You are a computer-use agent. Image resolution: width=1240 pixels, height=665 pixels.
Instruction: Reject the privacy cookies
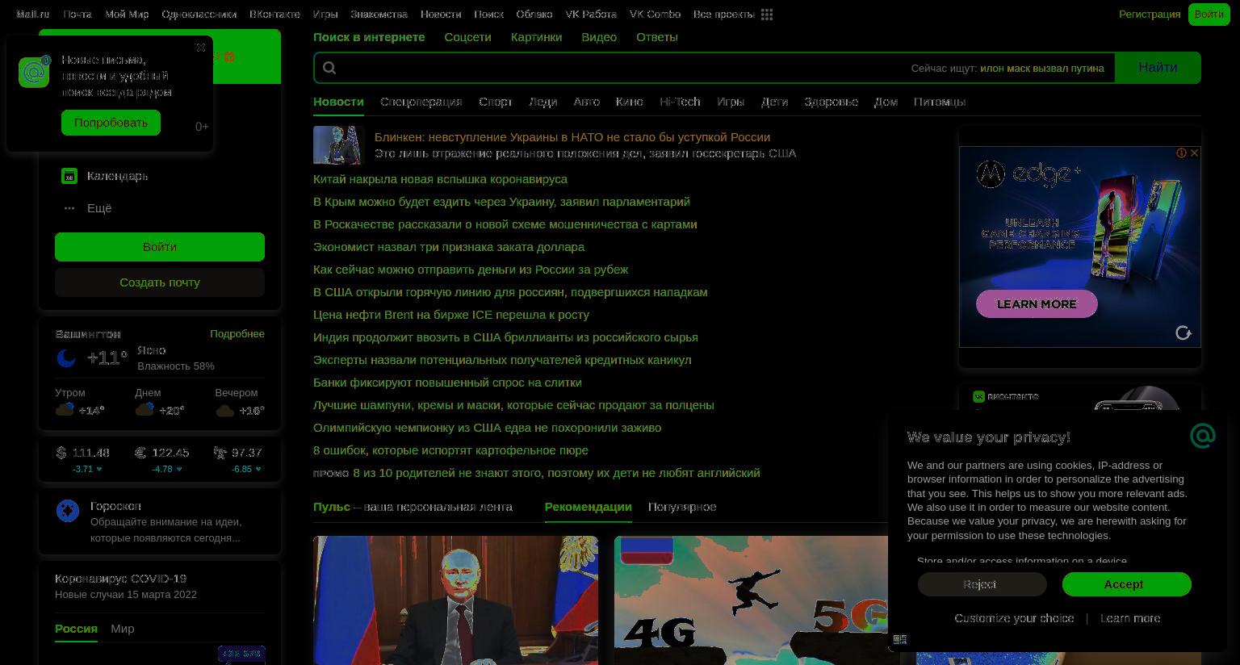982,584
